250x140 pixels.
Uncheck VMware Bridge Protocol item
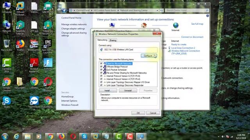pyautogui.click(x=101, y=66)
